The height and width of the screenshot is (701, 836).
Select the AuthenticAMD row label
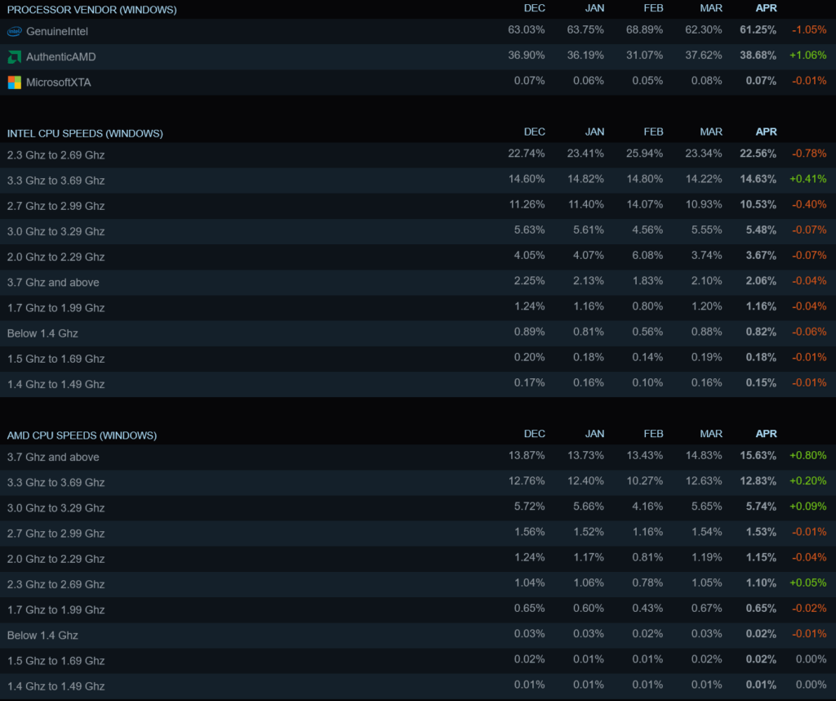(60, 57)
